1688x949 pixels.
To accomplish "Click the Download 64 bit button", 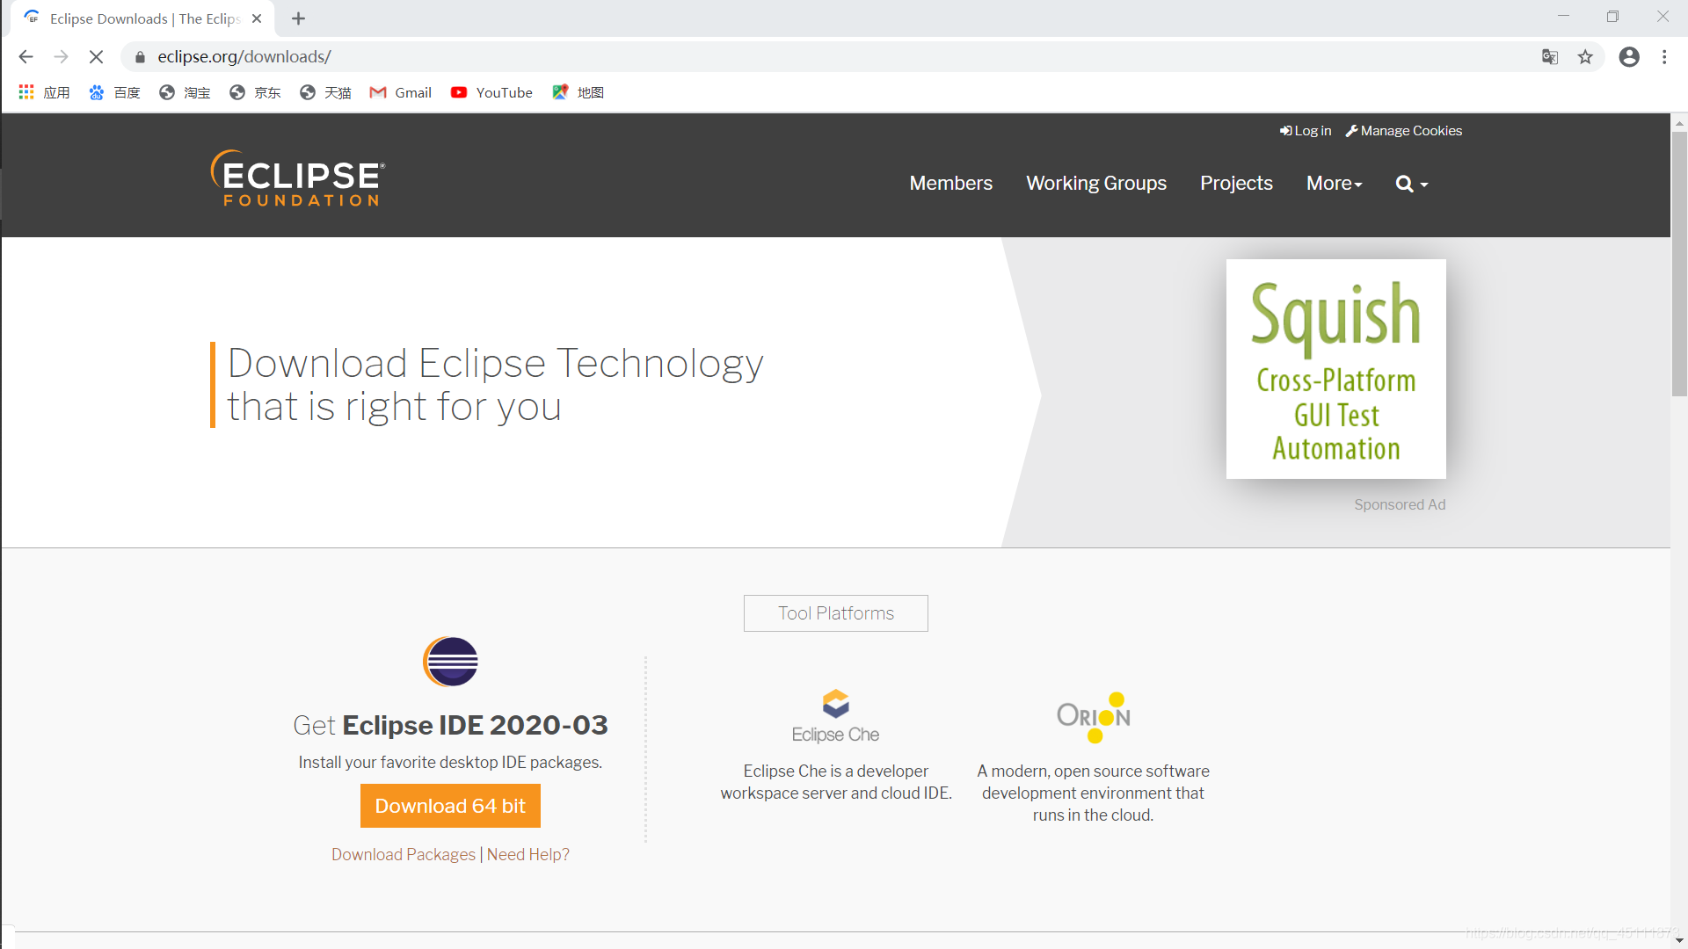I will coord(450,806).
